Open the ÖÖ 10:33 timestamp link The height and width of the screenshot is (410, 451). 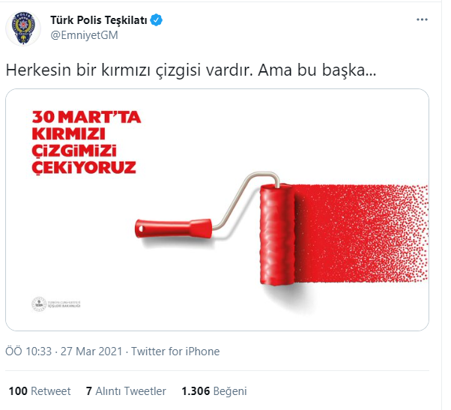pos(28,352)
